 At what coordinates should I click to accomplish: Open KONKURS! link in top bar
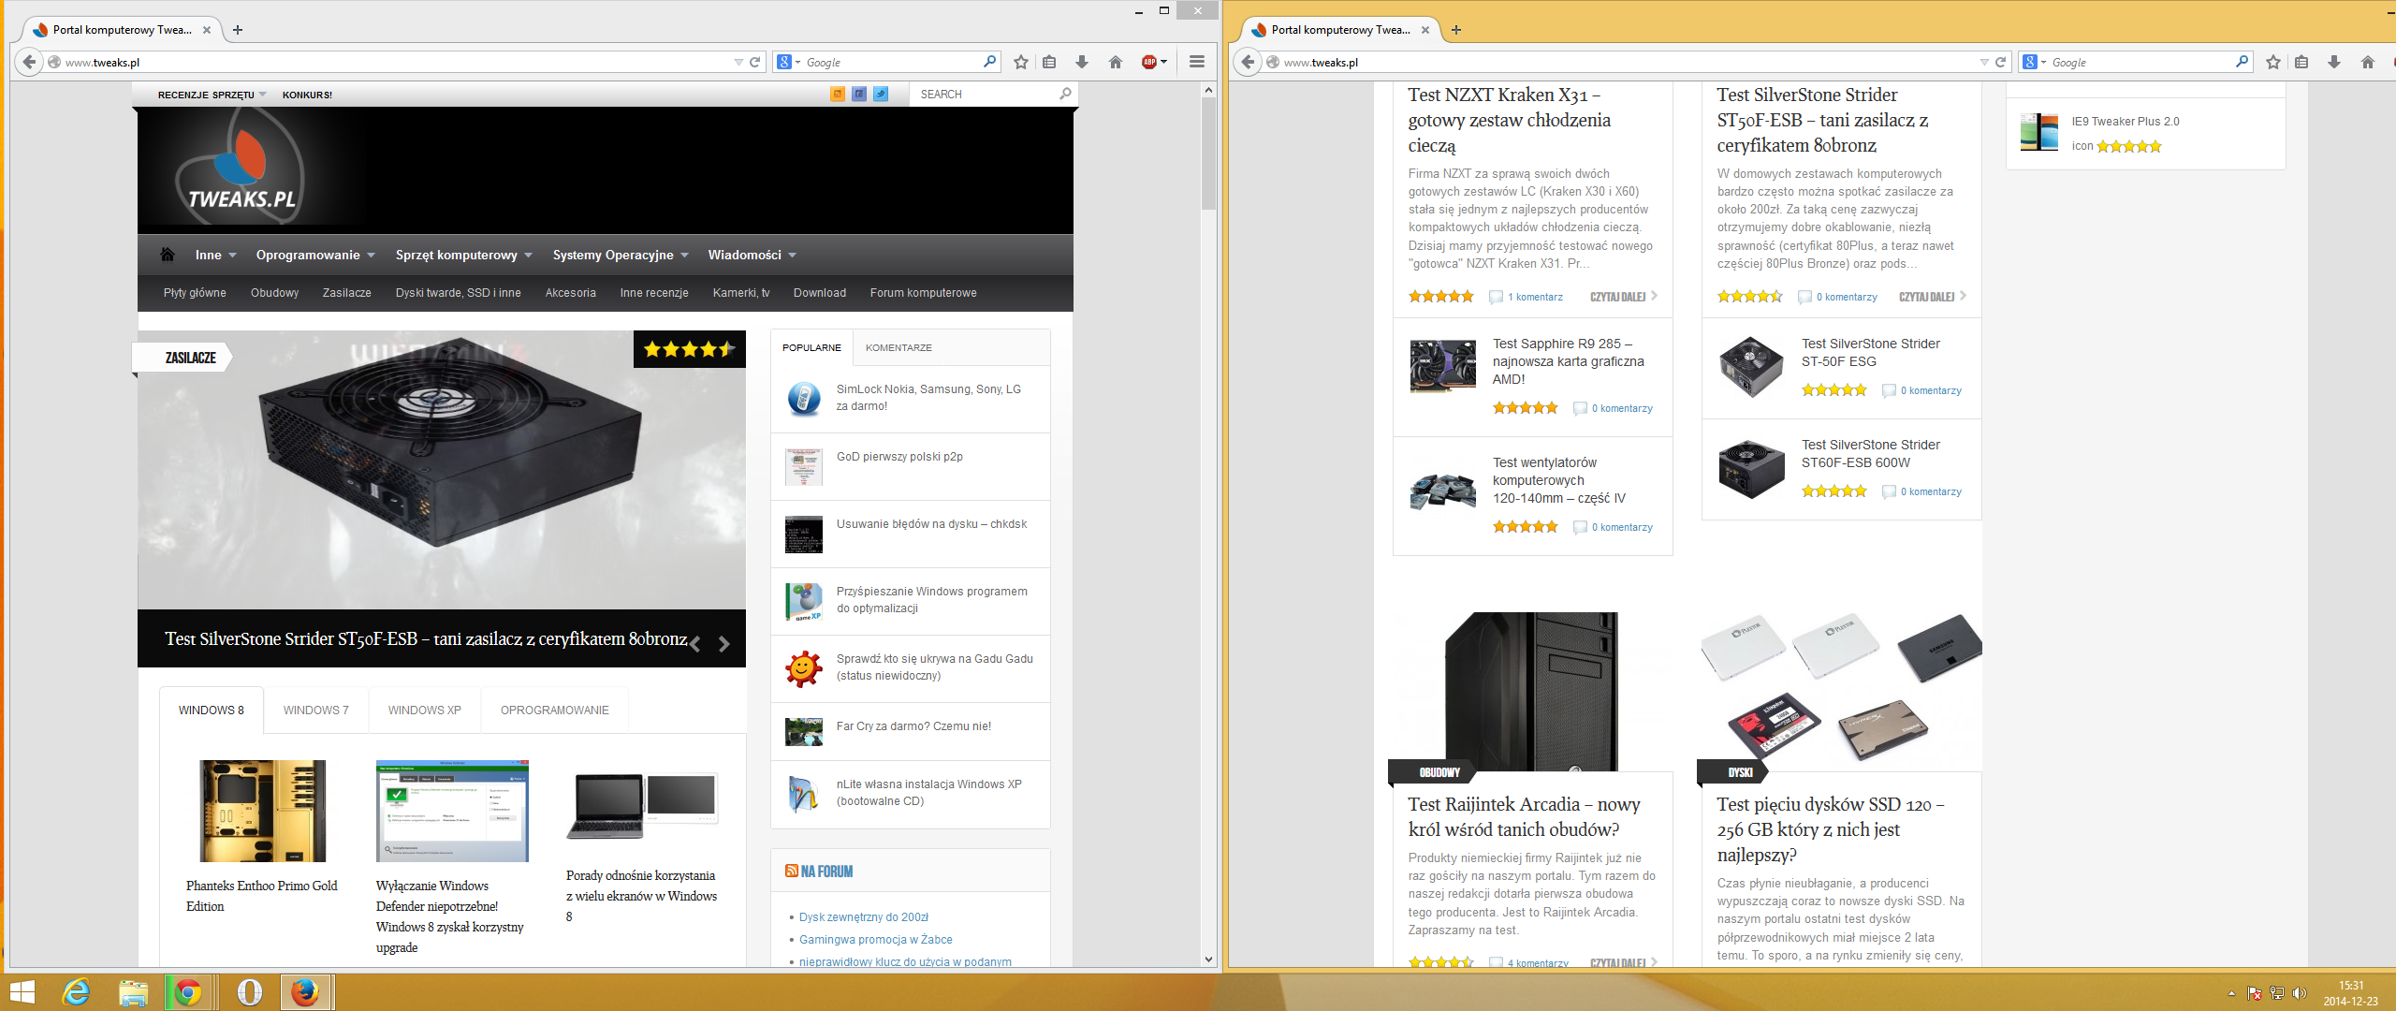click(307, 95)
